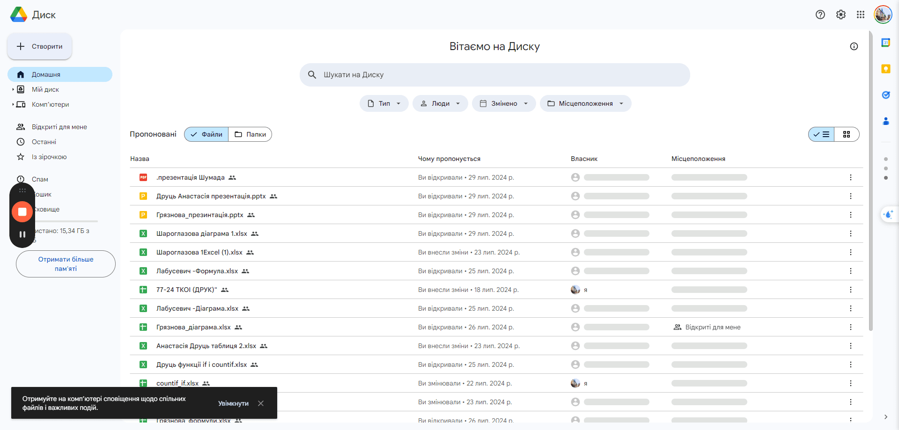Go to Домашня in sidebar
899x430 pixels.
(60, 74)
